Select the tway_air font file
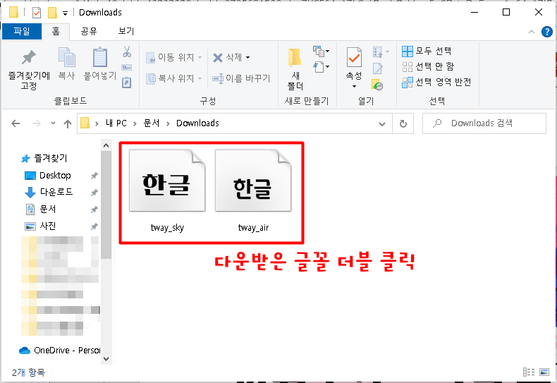 point(253,191)
